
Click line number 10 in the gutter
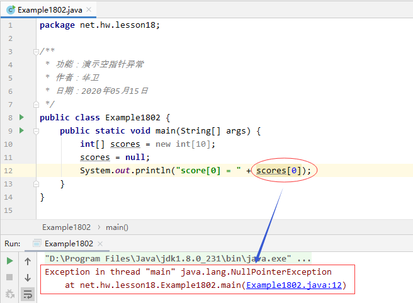pos(8,144)
